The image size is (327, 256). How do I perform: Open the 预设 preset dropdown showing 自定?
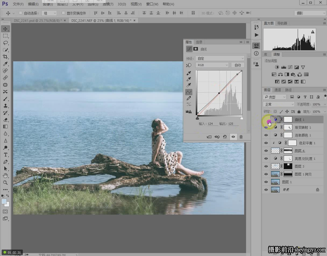[220, 58]
